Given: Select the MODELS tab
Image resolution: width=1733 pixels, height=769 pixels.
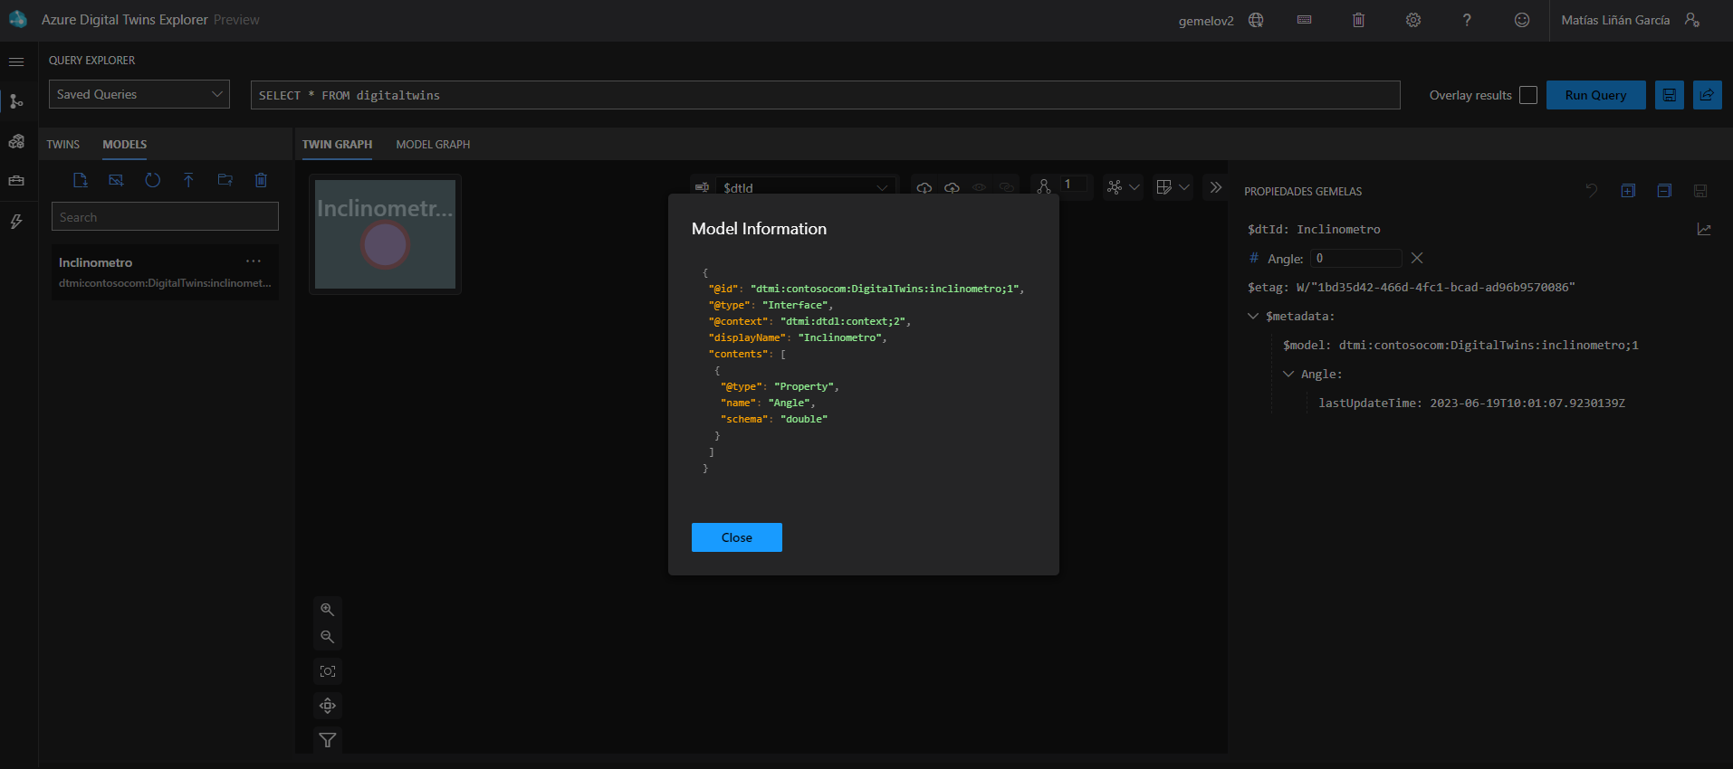Looking at the screenshot, I should point(125,144).
